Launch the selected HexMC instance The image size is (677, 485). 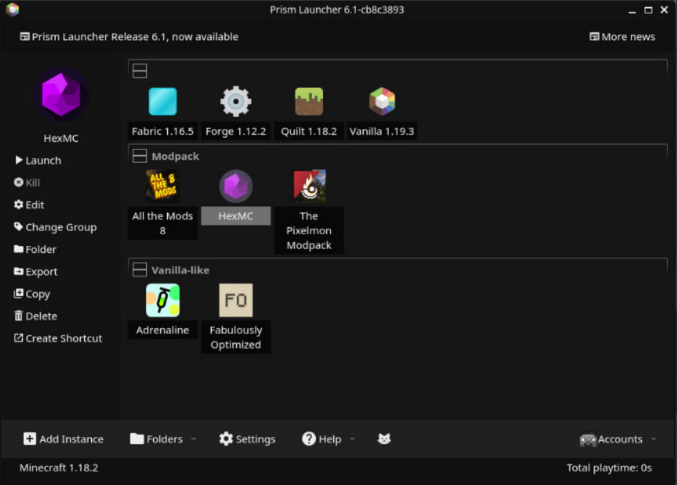click(x=38, y=161)
